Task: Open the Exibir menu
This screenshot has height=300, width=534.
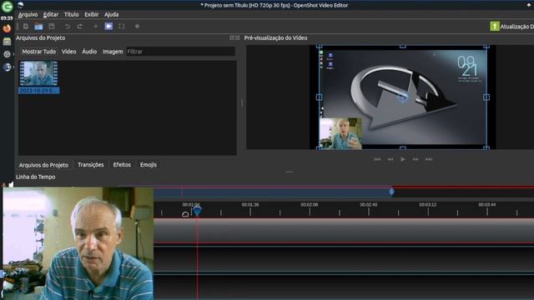Action: (x=91, y=14)
